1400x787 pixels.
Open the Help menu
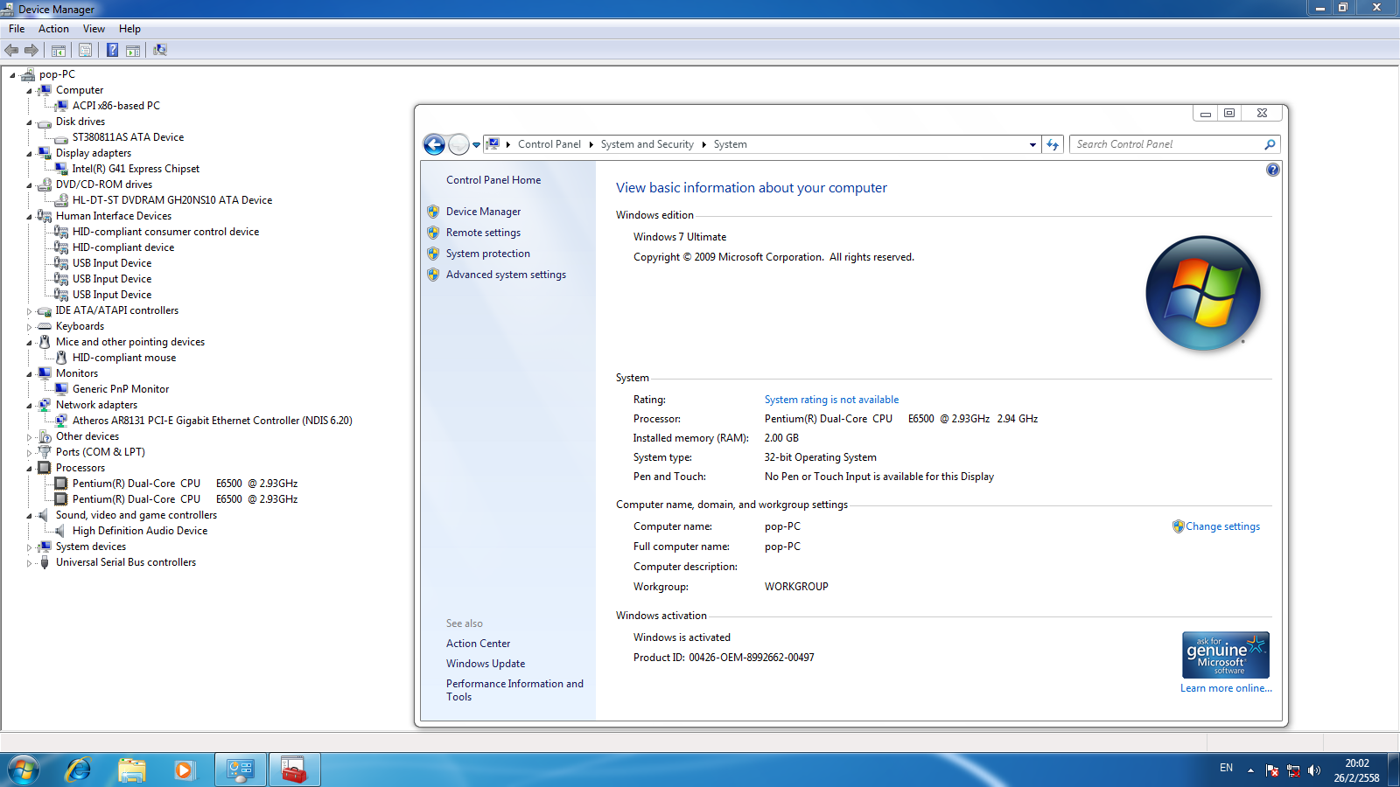point(129,29)
